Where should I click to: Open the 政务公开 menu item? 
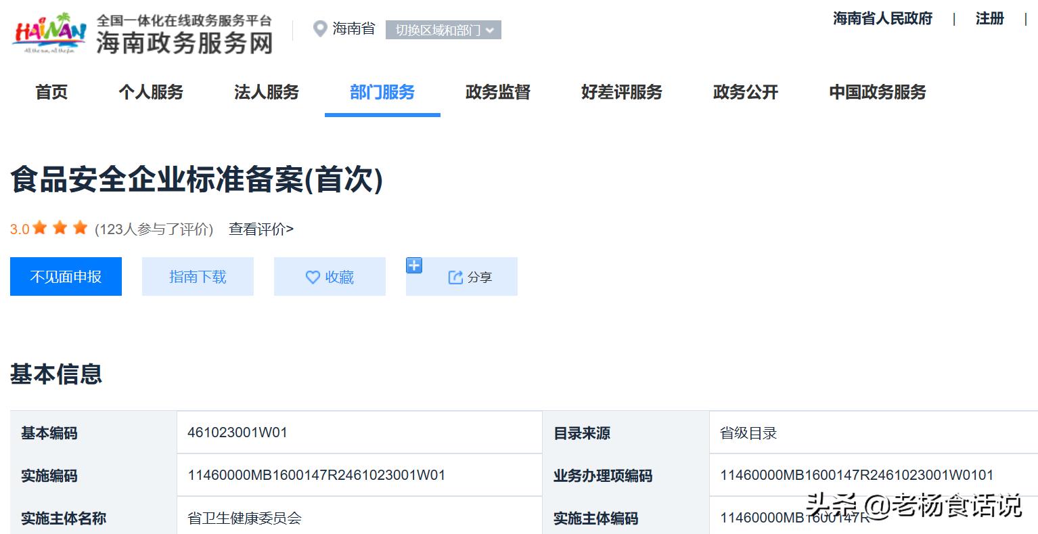[x=744, y=93]
